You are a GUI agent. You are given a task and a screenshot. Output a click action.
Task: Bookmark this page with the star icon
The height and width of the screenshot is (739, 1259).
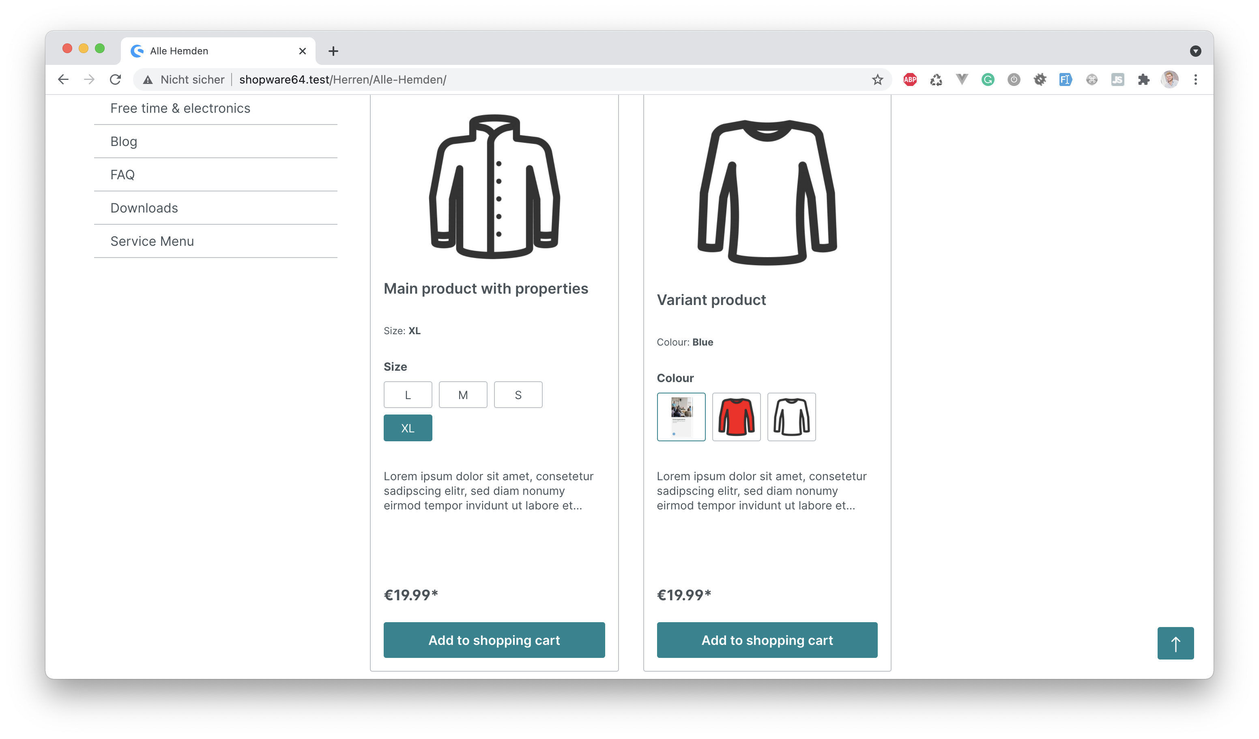pos(877,79)
